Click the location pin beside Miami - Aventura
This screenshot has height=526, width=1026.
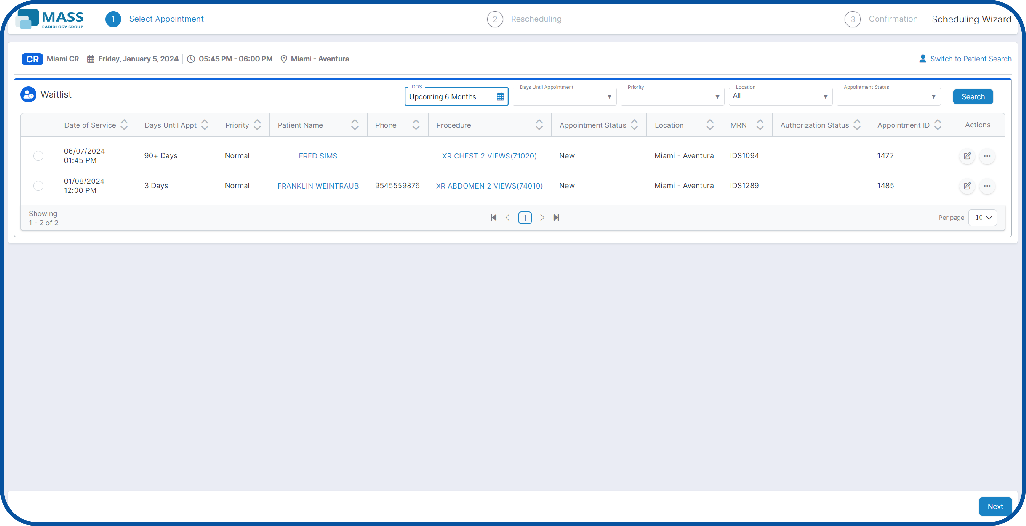(284, 59)
